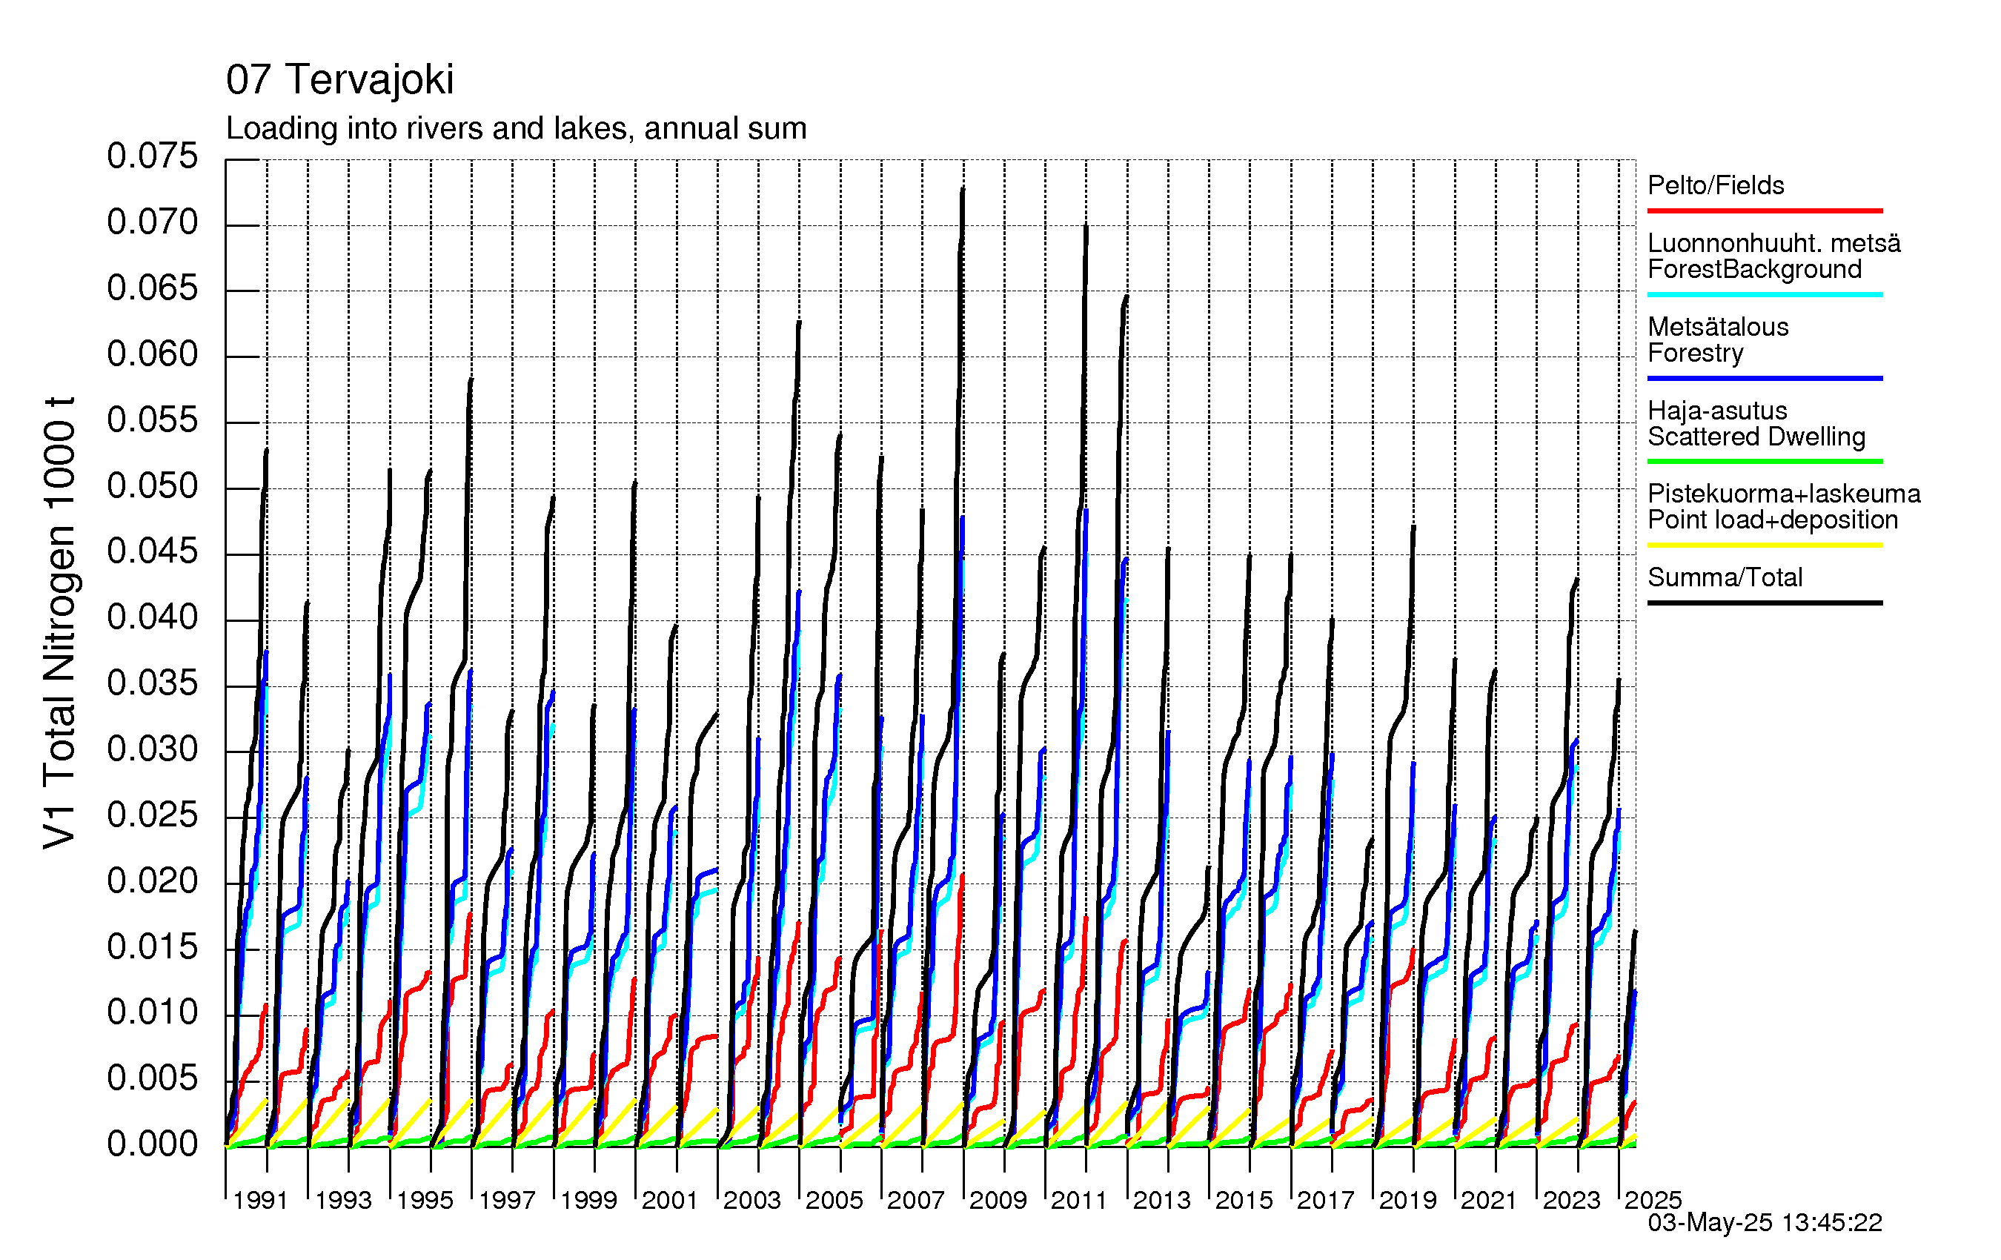Click the x-axis year label 1993
The image size is (2001, 1260).
[x=343, y=1200]
